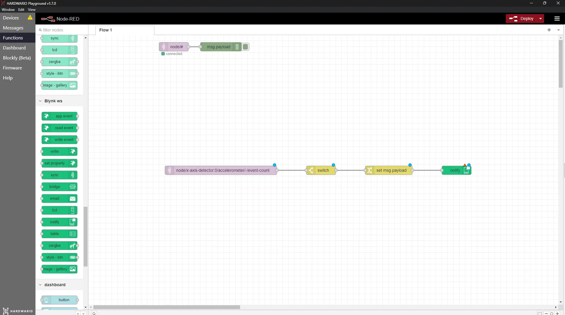The image size is (565, 315).
Task: Open the Edit menu
Action: pos(21,10)
